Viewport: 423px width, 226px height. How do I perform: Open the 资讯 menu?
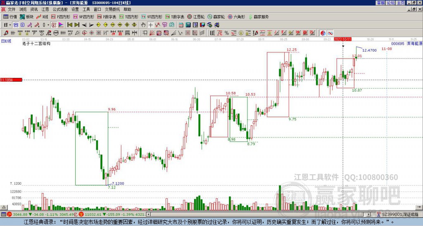tap(34, 9)
